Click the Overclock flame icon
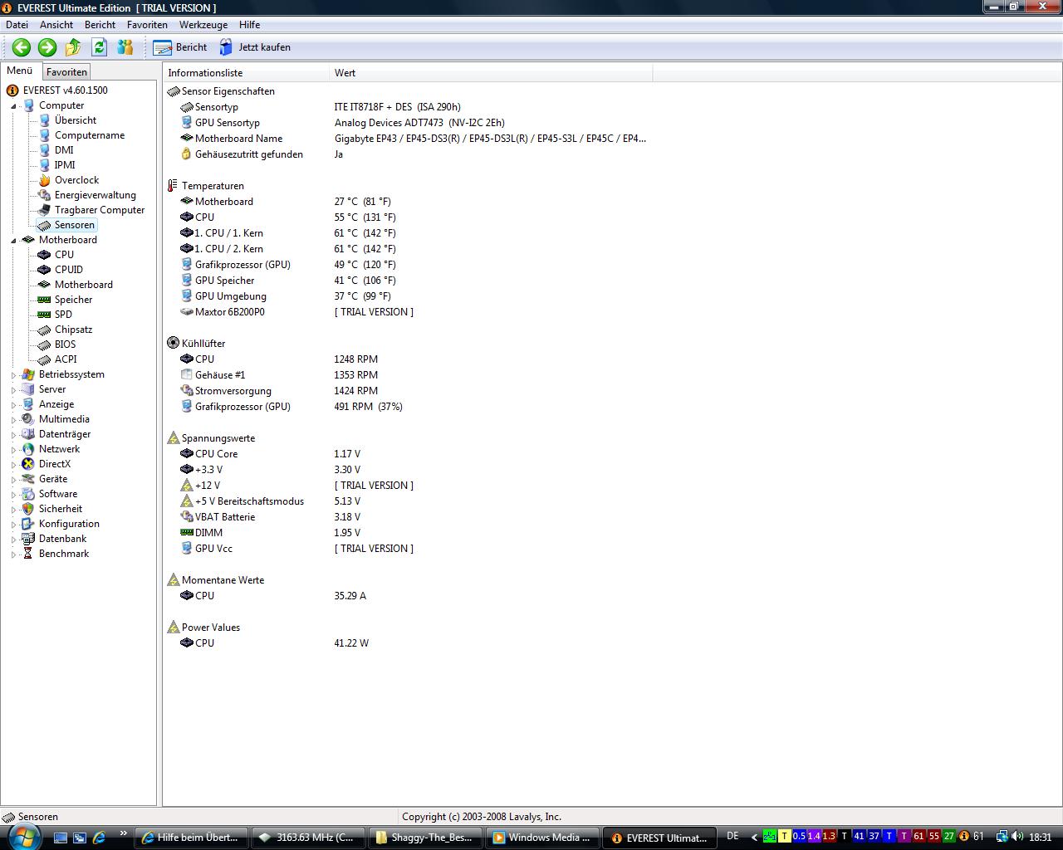 [x=44, y=180]
